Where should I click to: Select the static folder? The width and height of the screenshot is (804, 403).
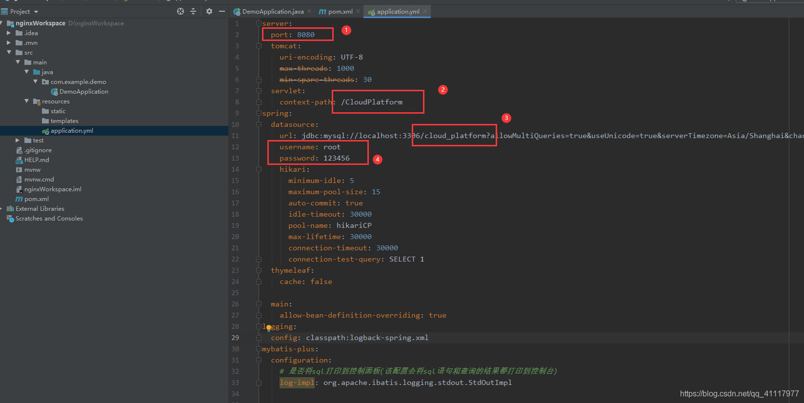[58, 111]
